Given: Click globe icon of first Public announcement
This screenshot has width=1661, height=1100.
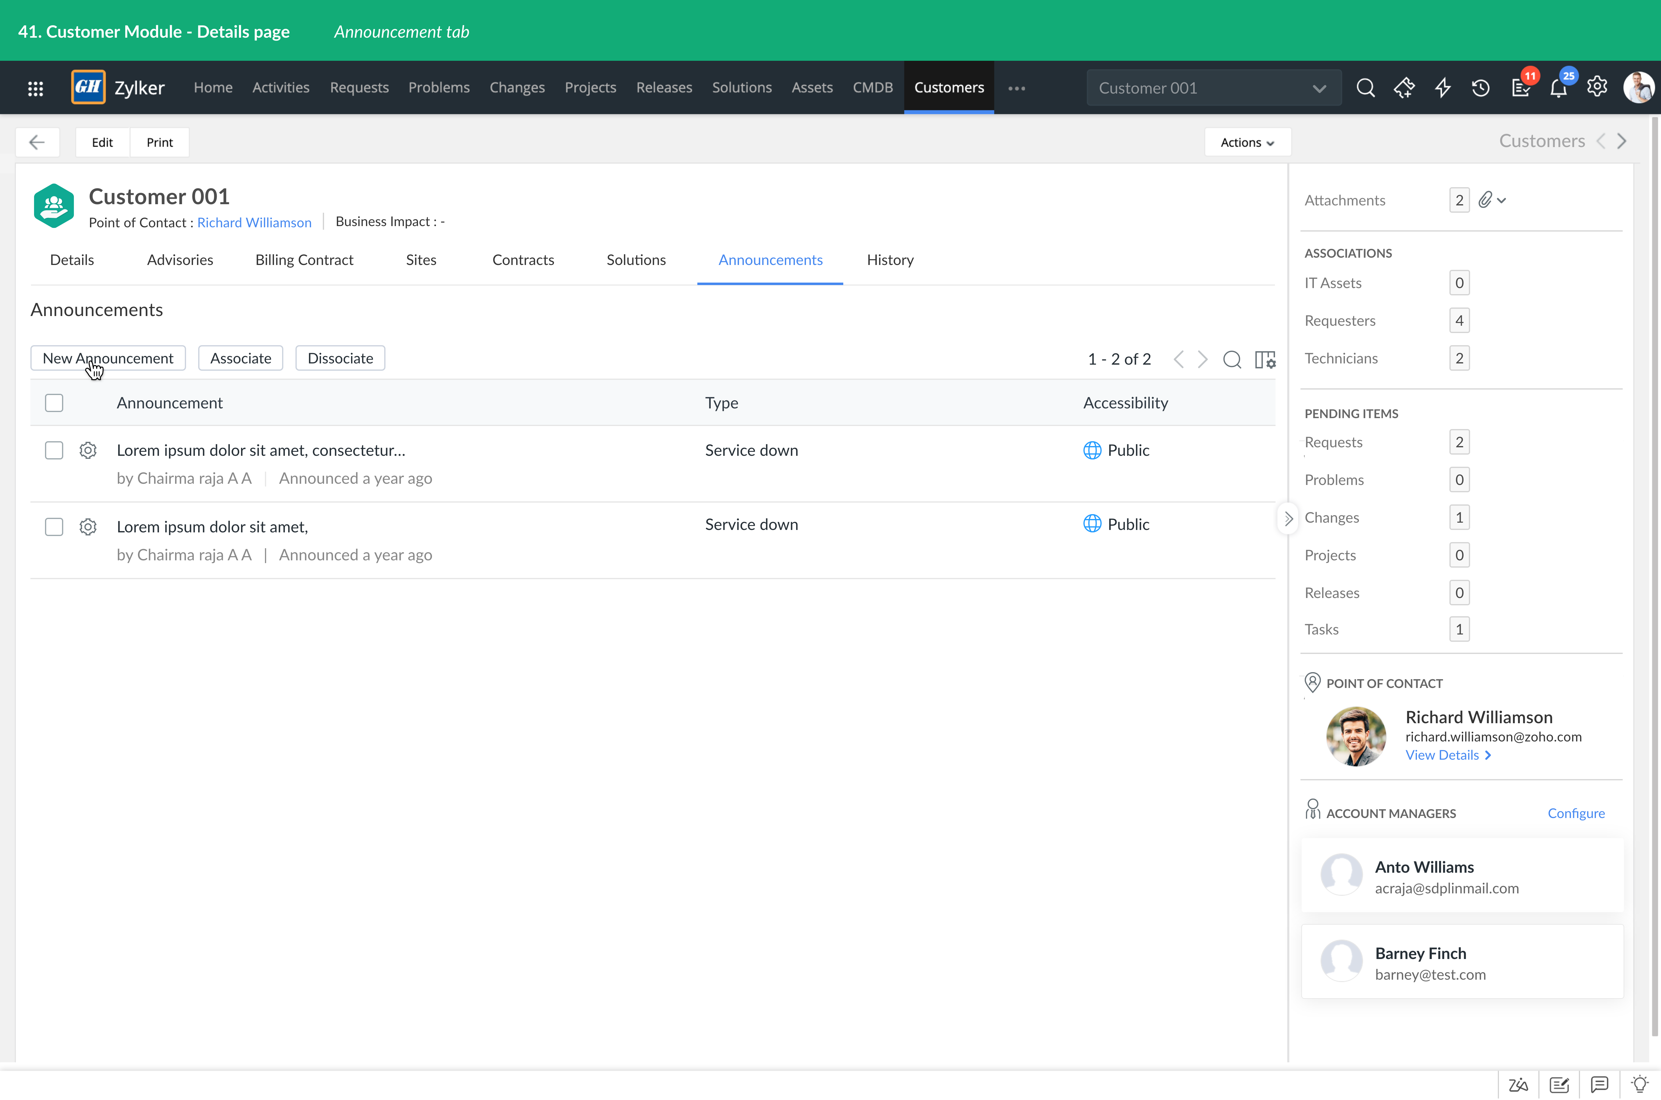Looking at the screenshot, I should pyautogui.click(x=1092, y=450).
